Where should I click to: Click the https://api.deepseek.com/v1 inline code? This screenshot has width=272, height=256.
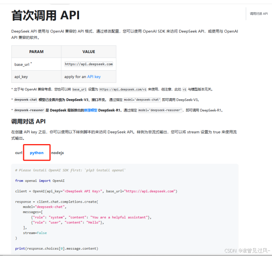pos(123,90)
